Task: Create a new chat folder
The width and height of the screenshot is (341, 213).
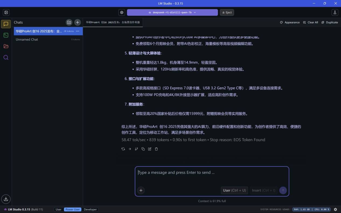Action: [69, 22]
